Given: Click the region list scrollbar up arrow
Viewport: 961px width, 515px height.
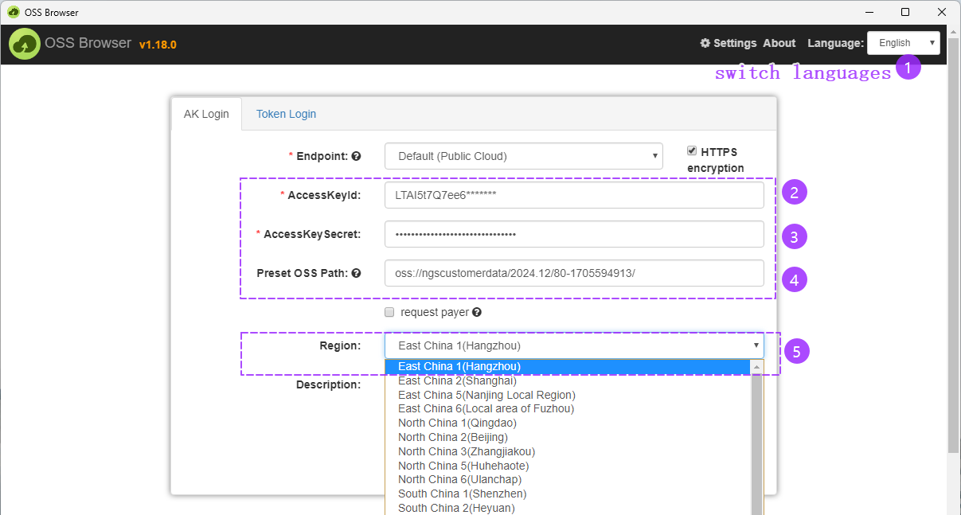Looking at the screenshot, I should click(756, 367).
